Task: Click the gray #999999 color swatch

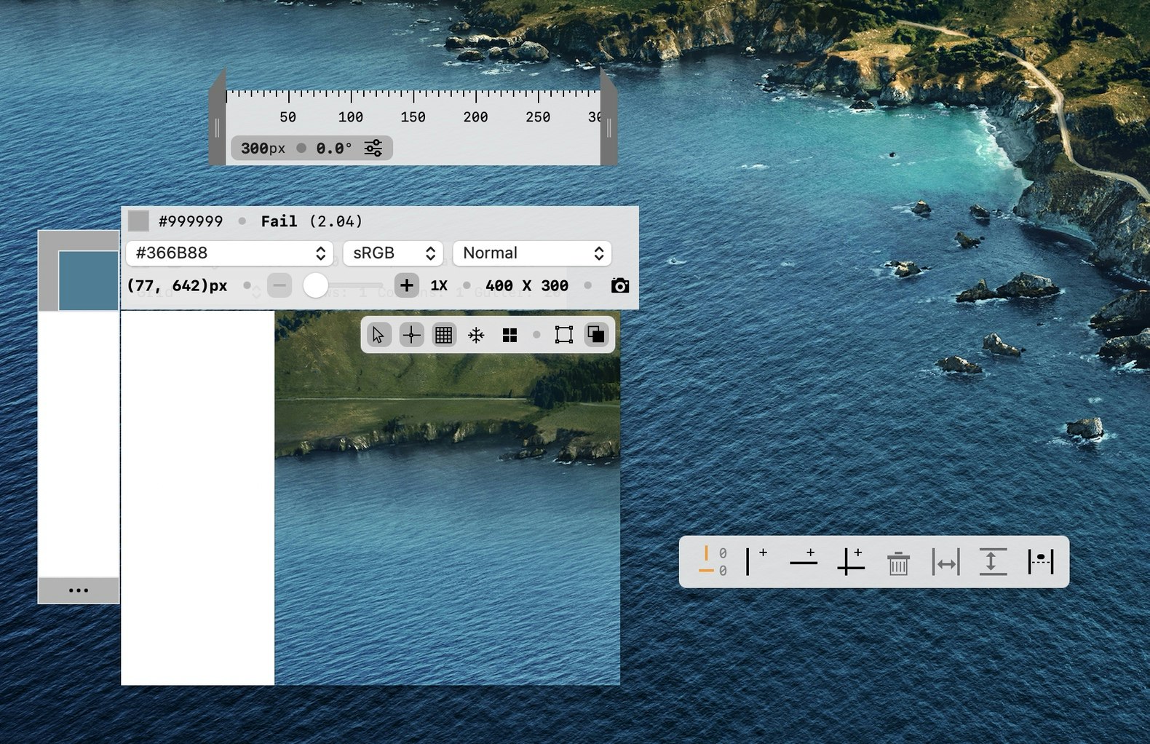Action: 138,221
